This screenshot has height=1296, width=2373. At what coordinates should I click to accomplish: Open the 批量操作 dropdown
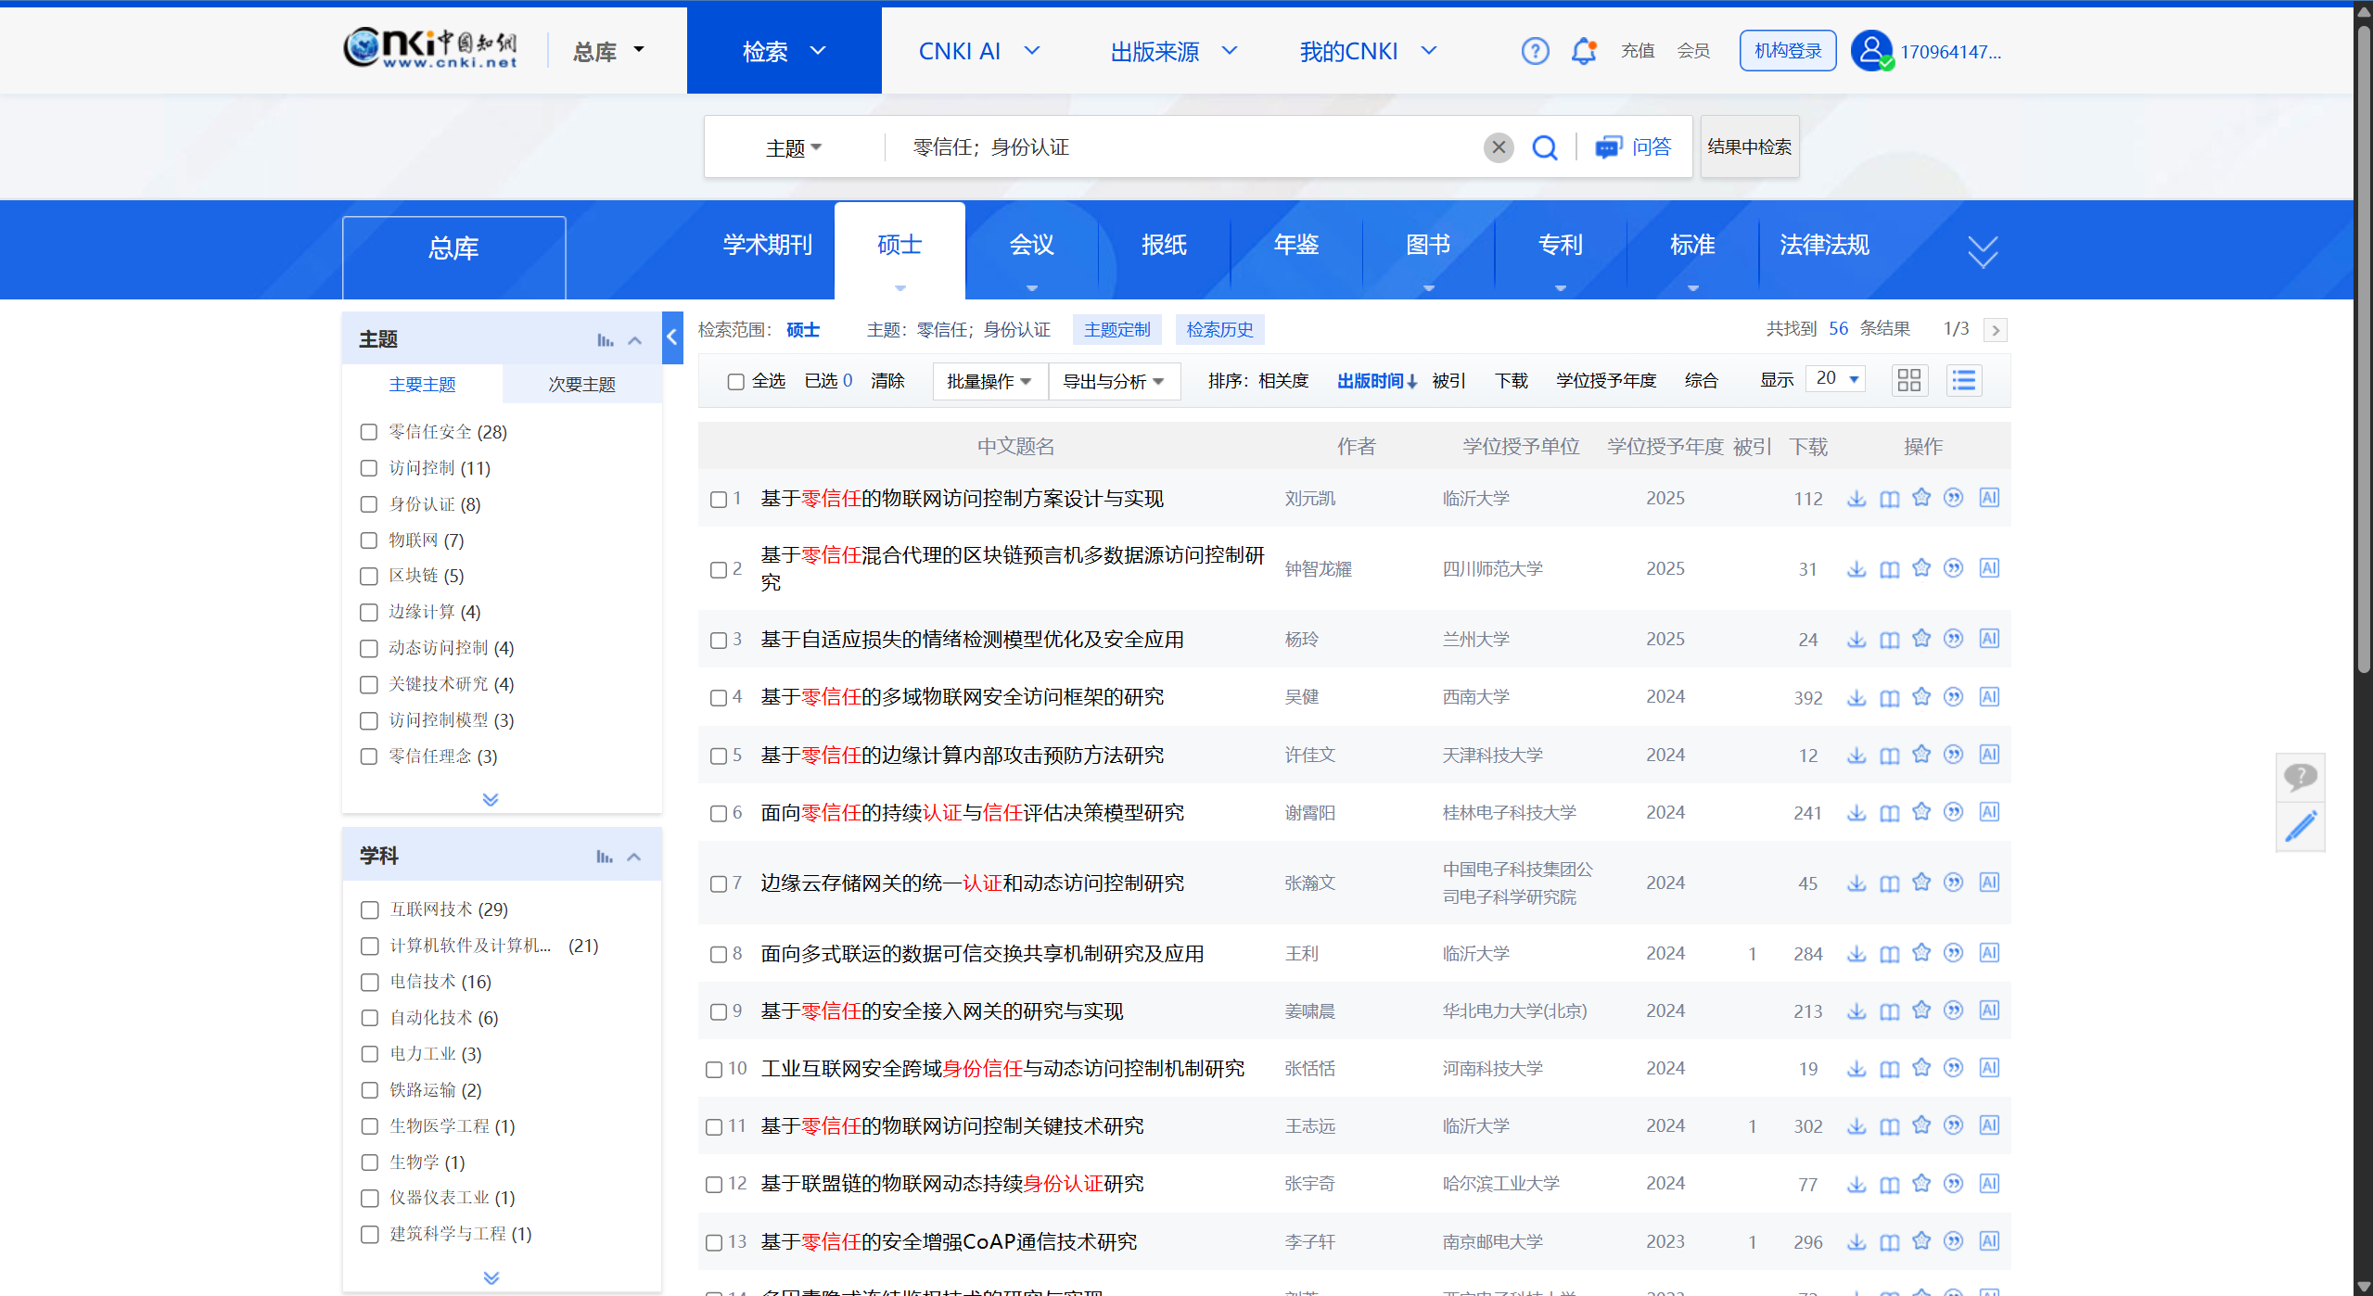pos(989,381)
